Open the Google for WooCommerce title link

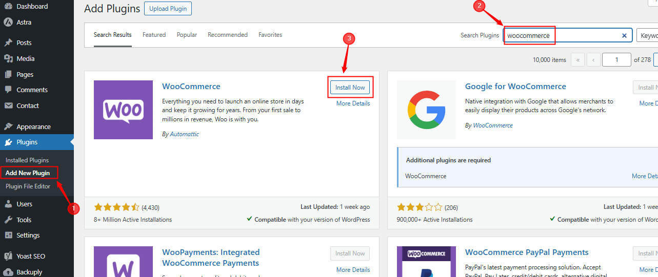515,87
